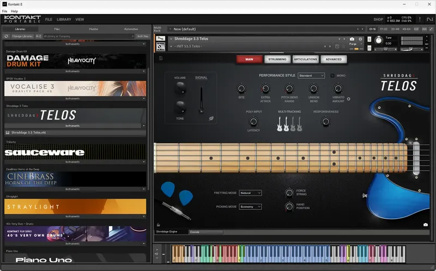This screenshot has width=436, height=271.
Task: Open the instrument name dropdown arrow
Action: pos(171,39)
